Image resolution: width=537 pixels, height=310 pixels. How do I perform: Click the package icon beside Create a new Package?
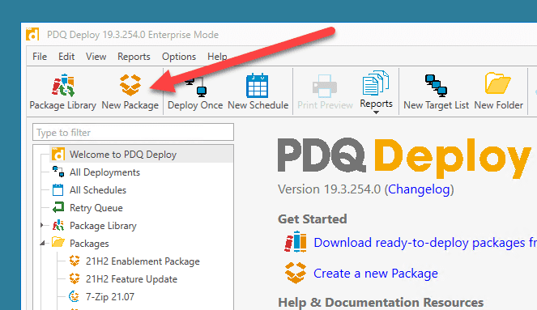295,273
